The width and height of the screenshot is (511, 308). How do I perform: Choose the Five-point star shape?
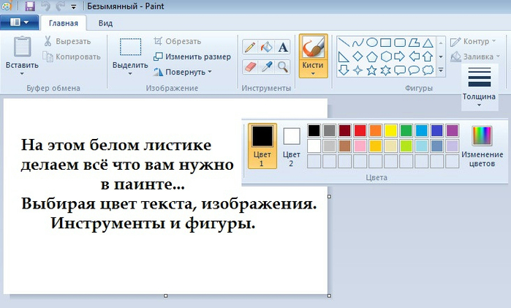pos(372,70)
